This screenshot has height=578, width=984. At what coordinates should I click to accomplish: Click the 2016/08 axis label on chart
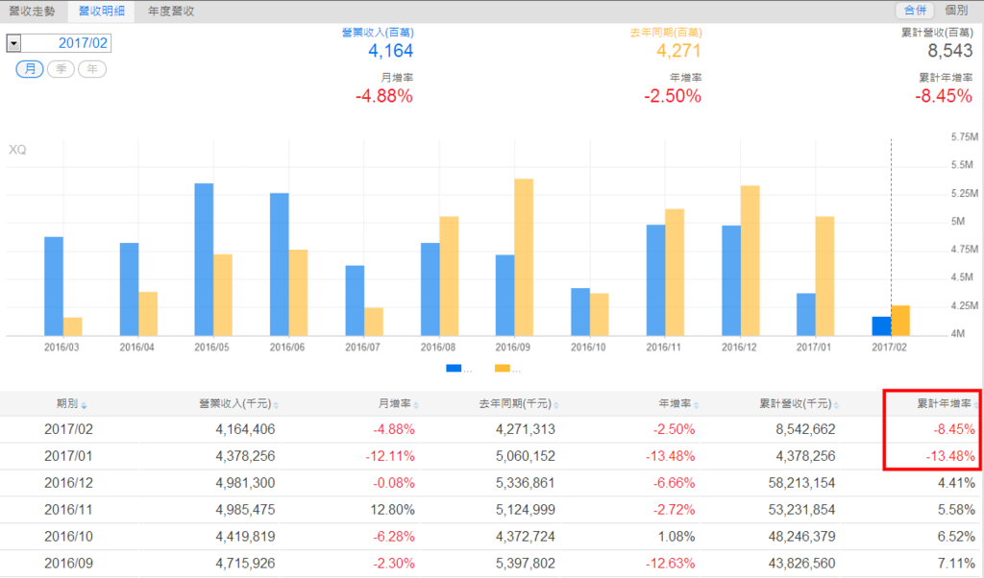[438, 348]
